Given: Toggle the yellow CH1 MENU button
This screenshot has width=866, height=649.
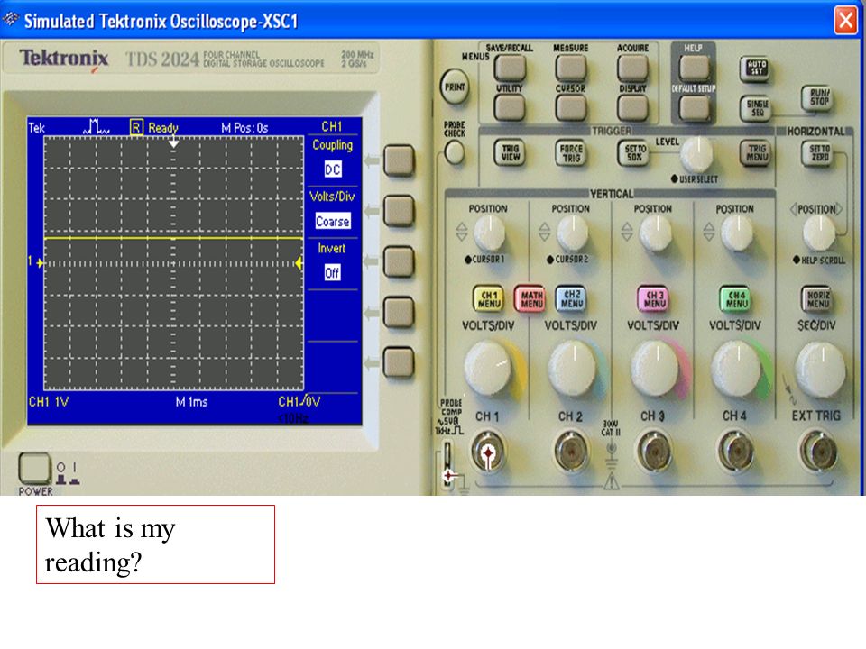Looking at the screenshot, I should tap(489, 298).
